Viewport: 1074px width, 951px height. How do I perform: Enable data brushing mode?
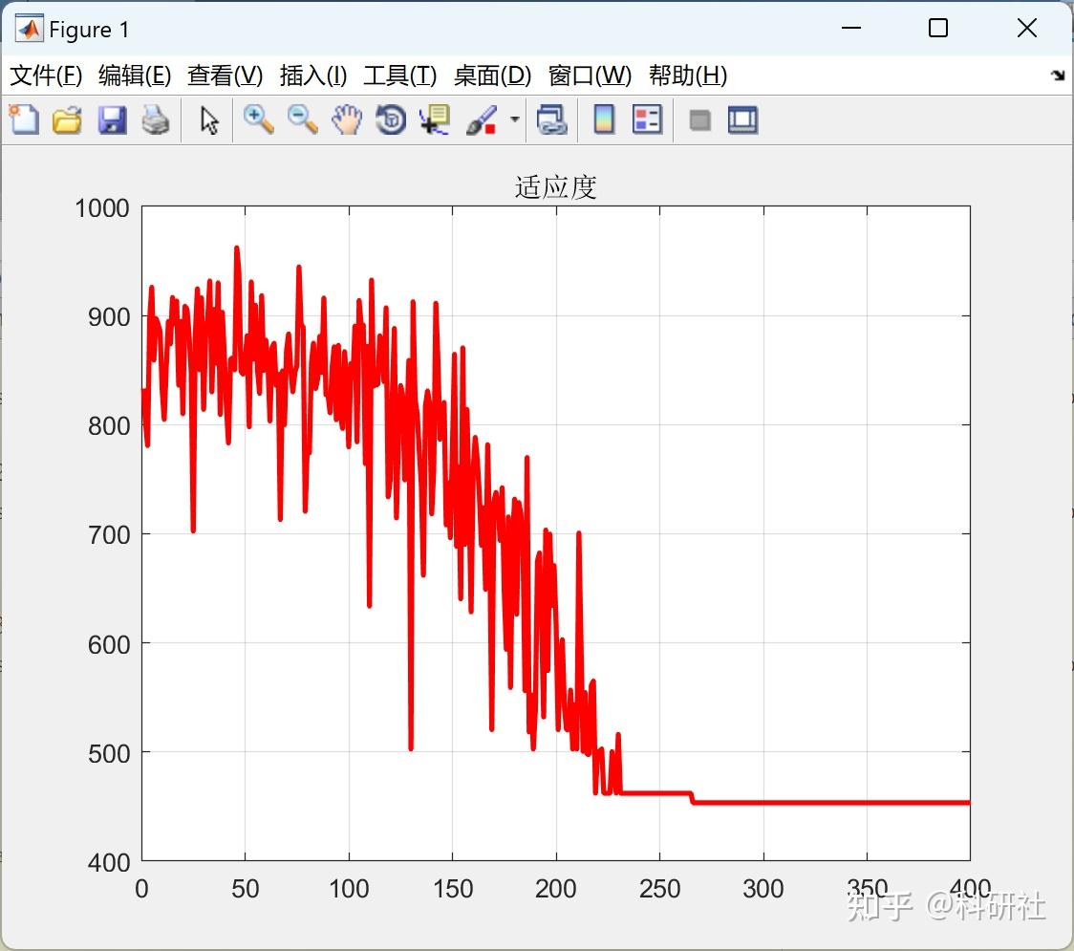[x=483, y=119]
